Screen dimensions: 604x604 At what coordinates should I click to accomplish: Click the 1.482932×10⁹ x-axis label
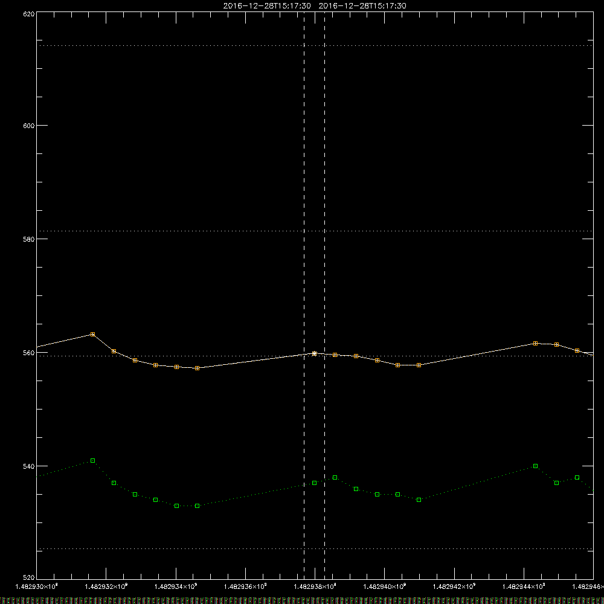(x=106, y=586)
